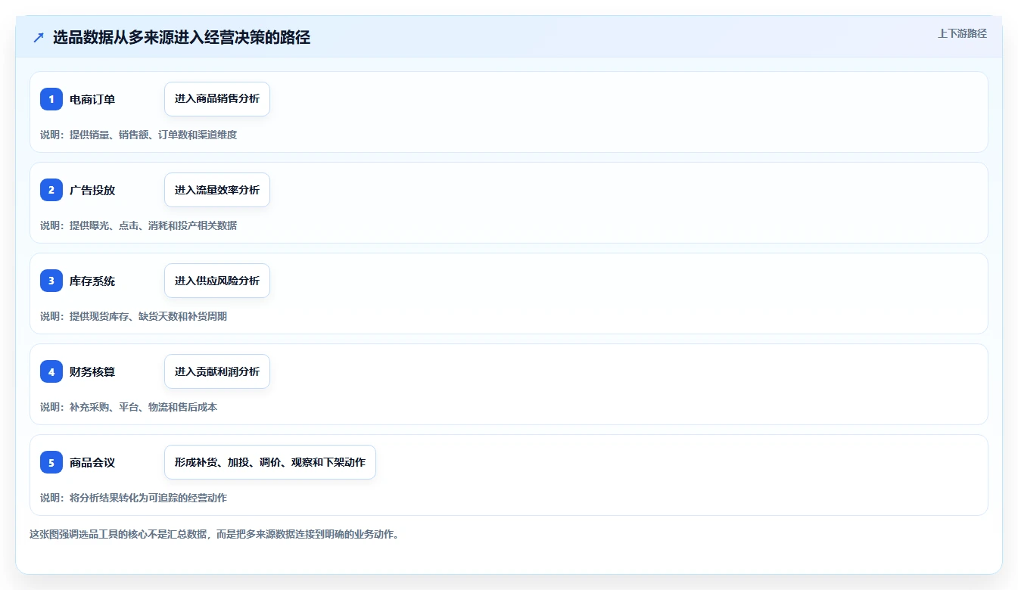Select the 库存系统 label
1018x590 pixels.
(x=92, y=281)
